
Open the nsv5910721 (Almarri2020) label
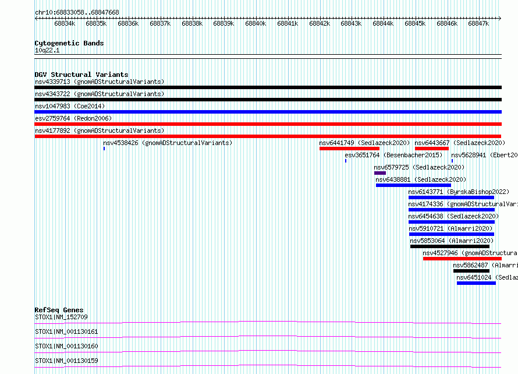click(450, 228)
